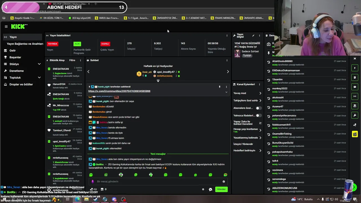The height and width of the screenshot is (203, 361).
Task: Open the pinned x.com communities link
Action: pos(119,91)
